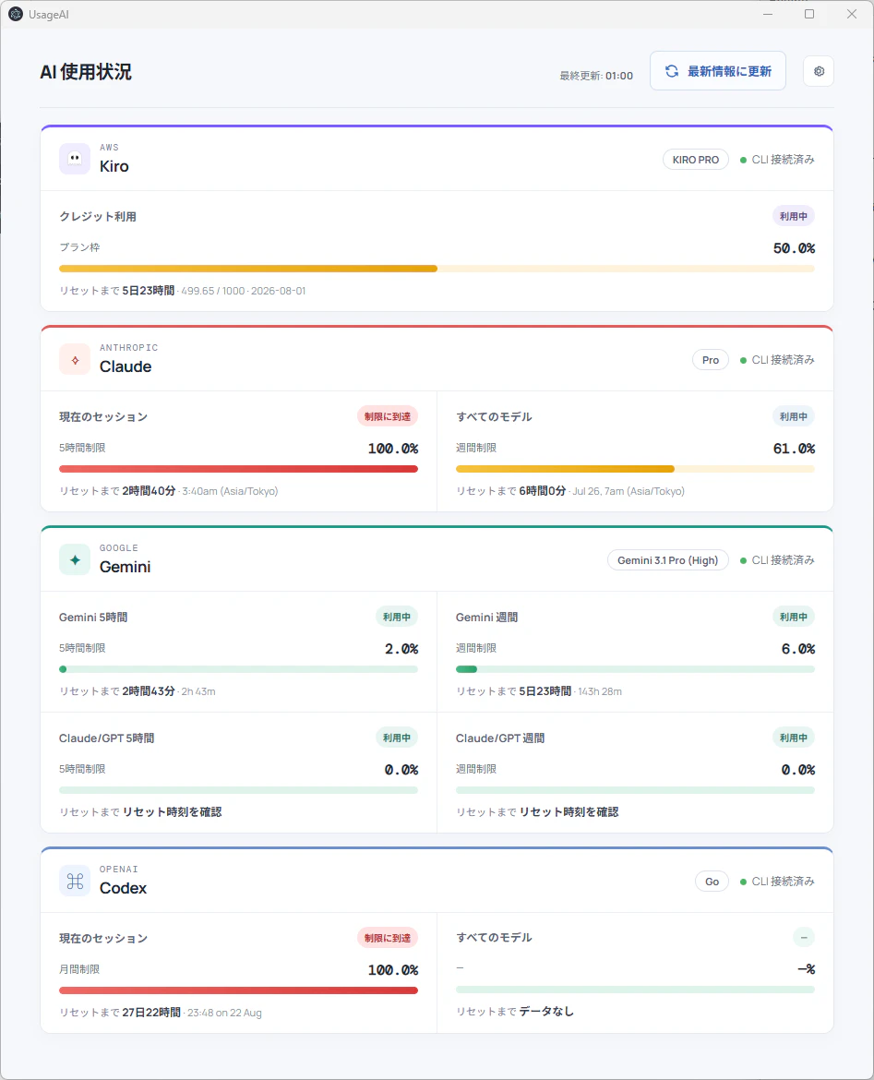Click 利用中 badge for Claude すべてのモデル
The height and width of the screenshot is (1080, 874).
[794, 416]
